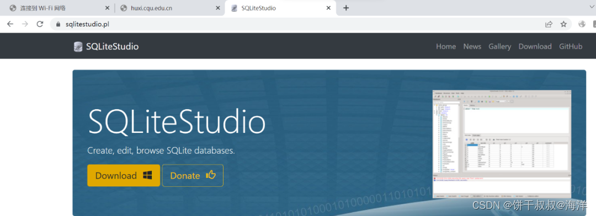The image size is (596, 216).
Task: Open the News menu item
Action: click(472, 46)
